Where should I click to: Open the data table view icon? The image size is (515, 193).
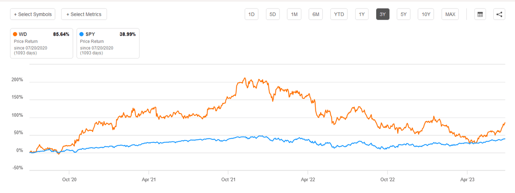(480, 14)
